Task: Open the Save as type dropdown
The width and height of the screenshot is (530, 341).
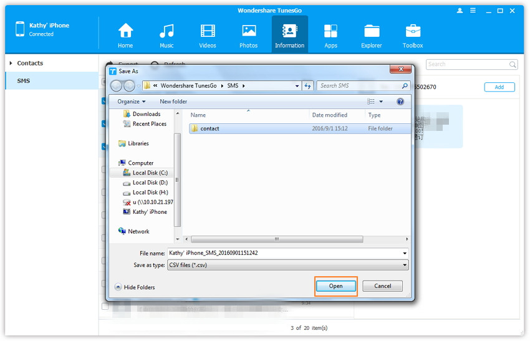Action: (287, 265)
